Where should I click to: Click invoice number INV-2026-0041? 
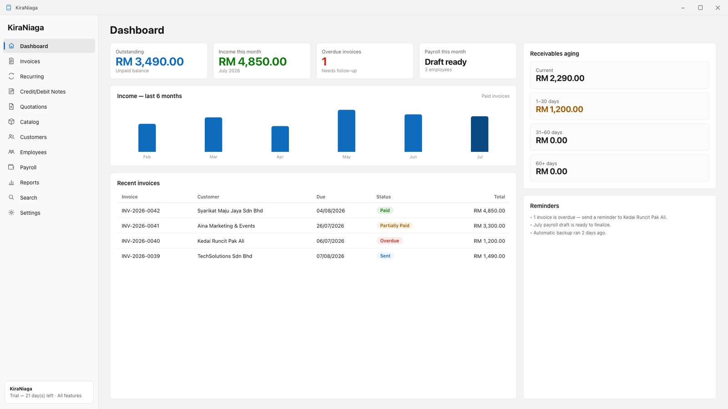tap(141, 226)
